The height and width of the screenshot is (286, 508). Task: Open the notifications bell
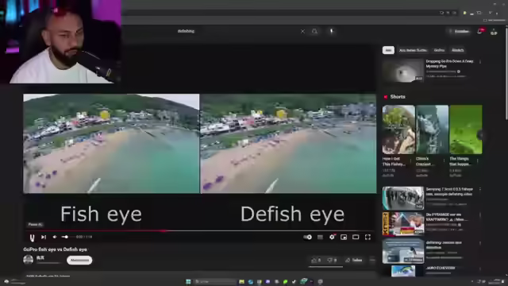(x=480, y=32)
